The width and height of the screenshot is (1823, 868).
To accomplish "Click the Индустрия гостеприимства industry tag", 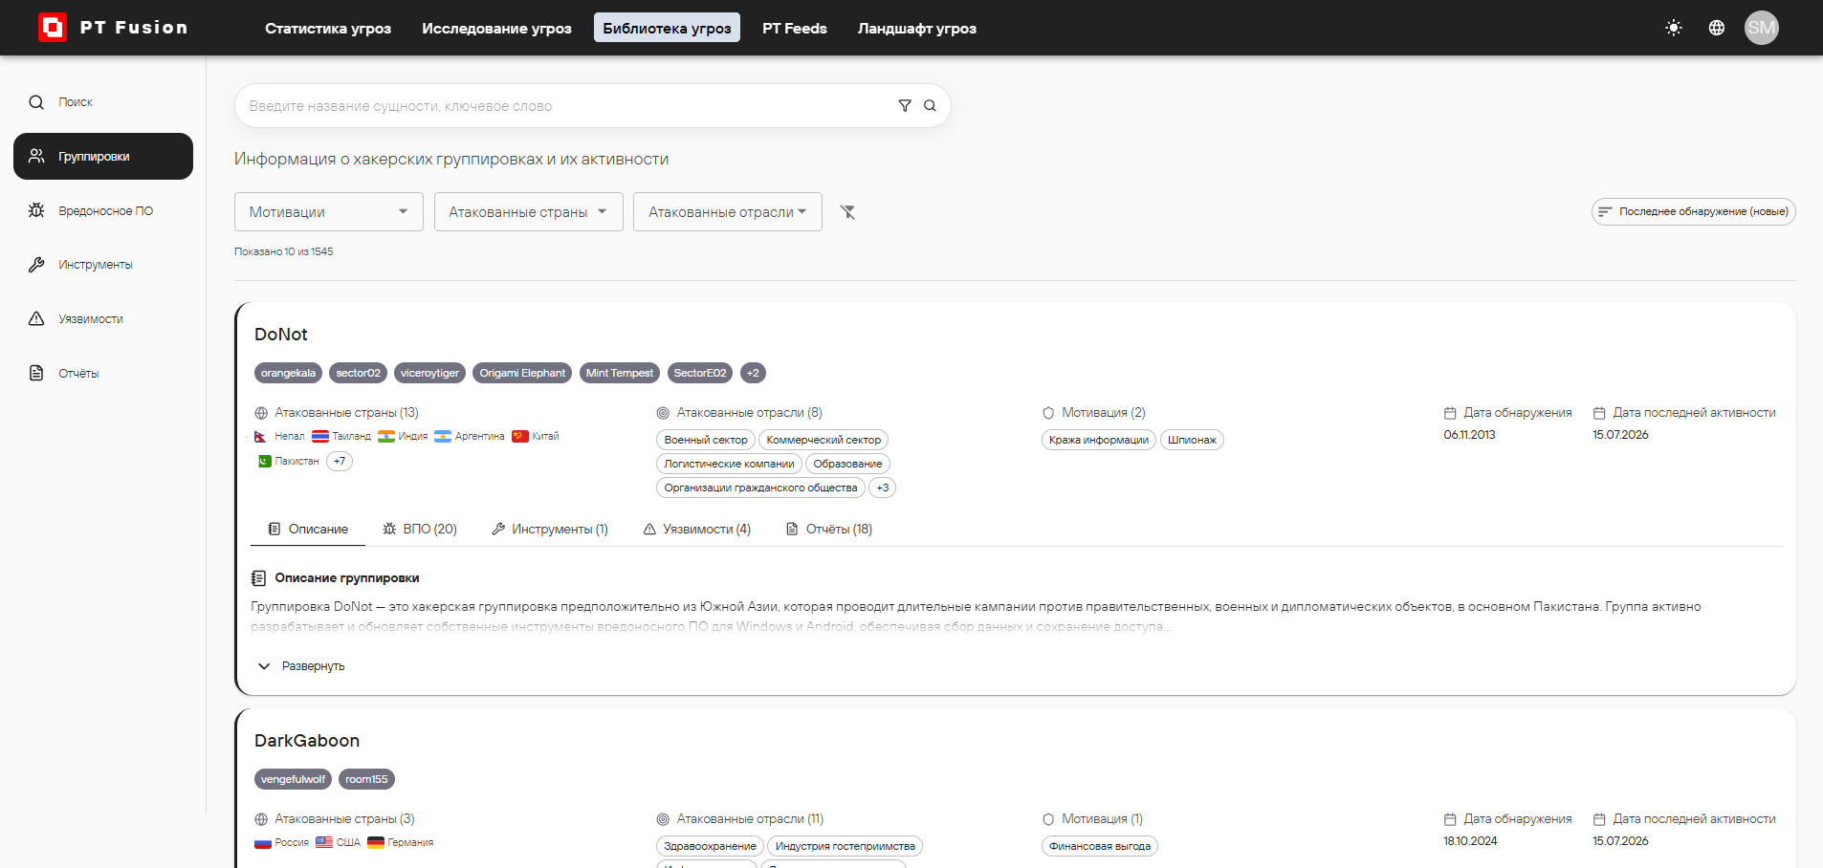I will click(x=846, y=846).
